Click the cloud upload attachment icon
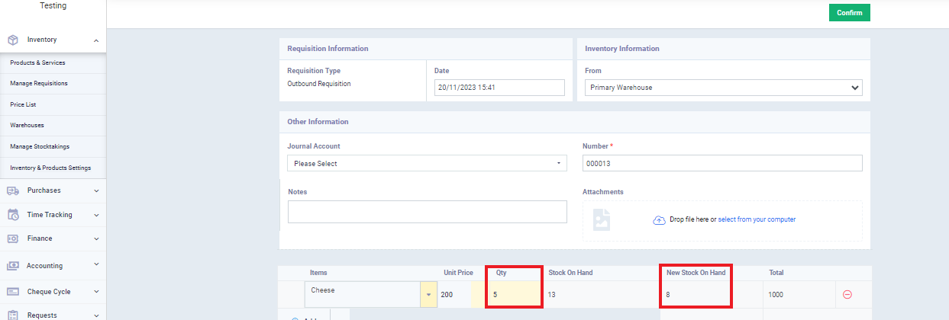This screenshot has width=949, height=320. (x=659, y=219)
